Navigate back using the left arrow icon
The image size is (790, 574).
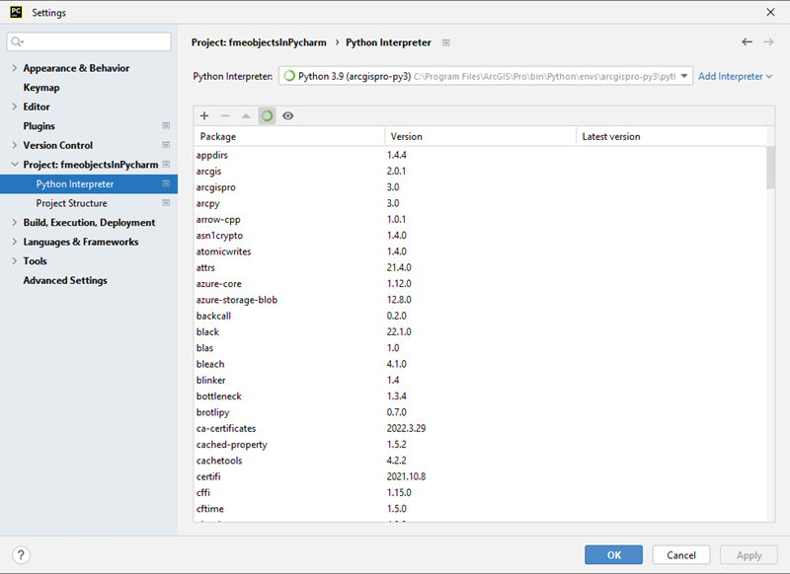tap(748, 42)
